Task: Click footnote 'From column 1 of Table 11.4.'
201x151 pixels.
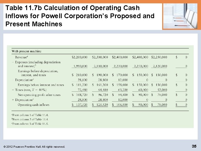Action: click(x=30, y=115)
